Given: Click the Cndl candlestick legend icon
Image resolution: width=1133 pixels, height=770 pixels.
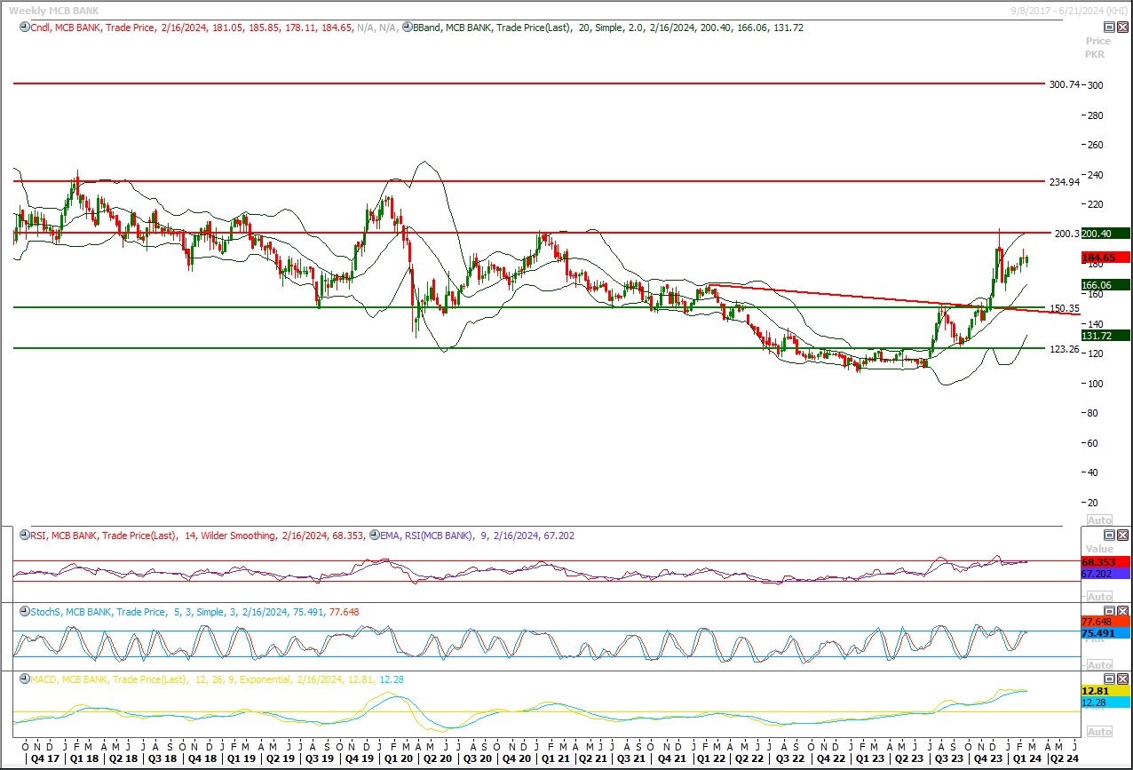Looking at the screenshot, I should click(x=24, y=28).
